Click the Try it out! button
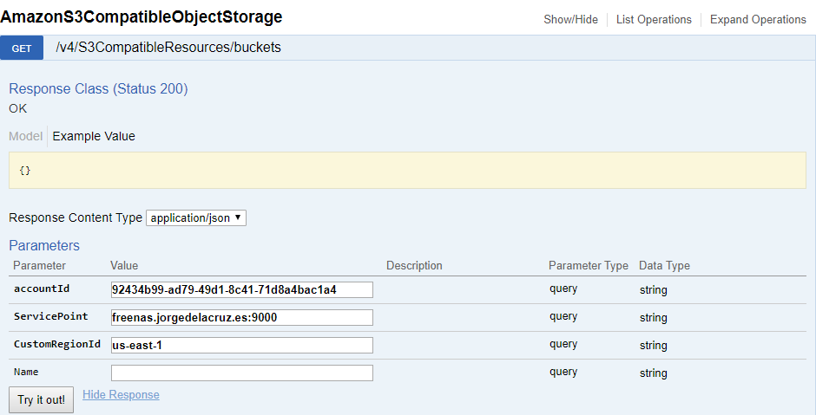 click(41, 399)
